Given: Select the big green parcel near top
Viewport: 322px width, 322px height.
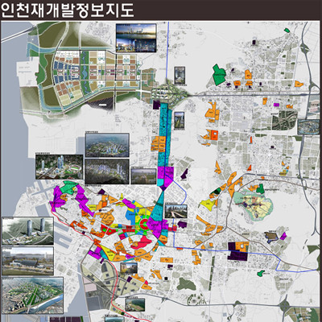Looking at the screenshot, I should (219, 75).
